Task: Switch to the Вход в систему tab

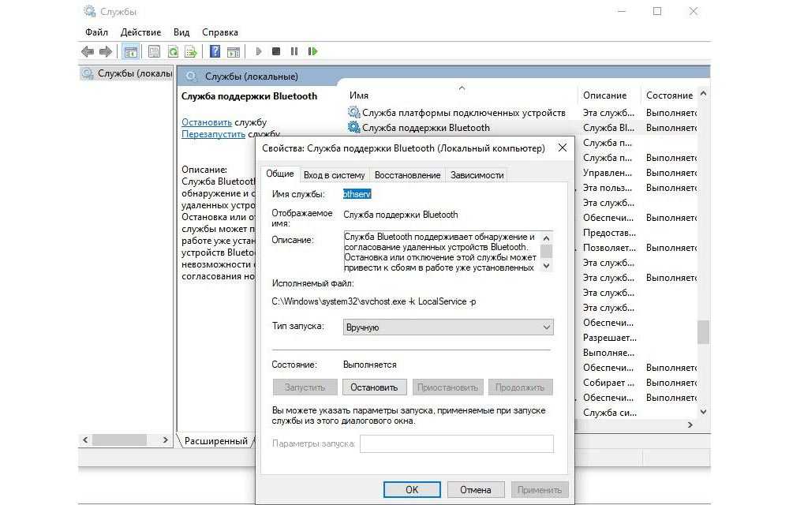Action: [x=334, y=175]
